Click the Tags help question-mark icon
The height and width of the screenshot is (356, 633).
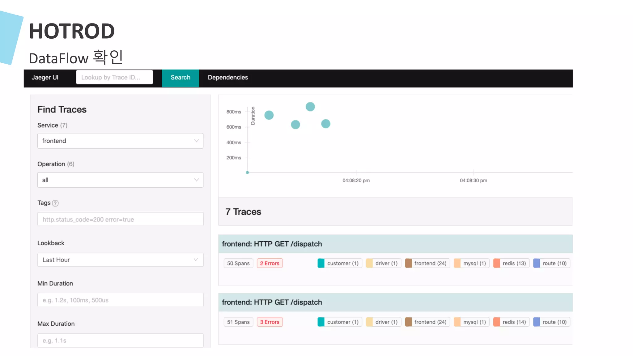pyautogui.click(x=55, y=203)
